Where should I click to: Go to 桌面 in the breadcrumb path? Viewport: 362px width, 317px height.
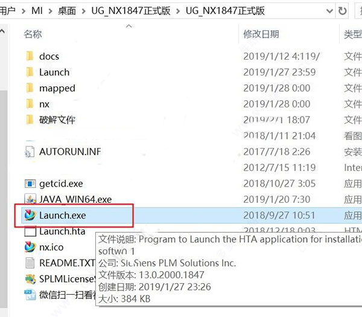point(67,11)
